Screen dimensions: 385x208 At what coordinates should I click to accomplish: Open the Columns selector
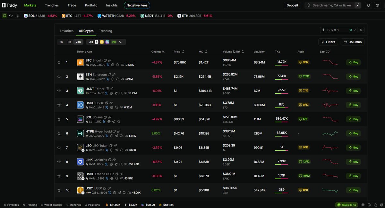point(352,42)
